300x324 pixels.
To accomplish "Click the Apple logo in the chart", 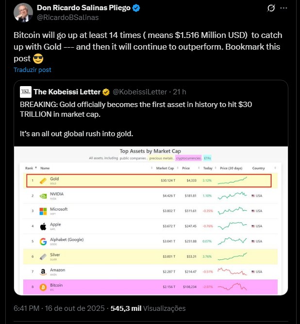I will click(43, 226).
